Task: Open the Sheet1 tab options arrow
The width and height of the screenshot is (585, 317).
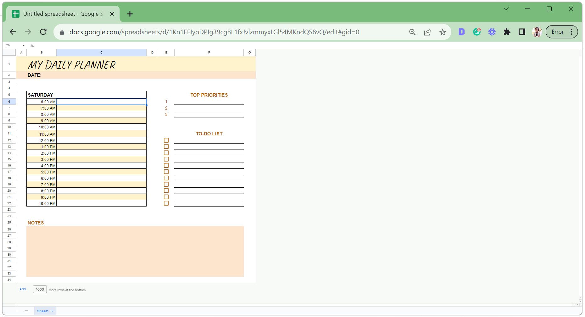Action: 52,311
